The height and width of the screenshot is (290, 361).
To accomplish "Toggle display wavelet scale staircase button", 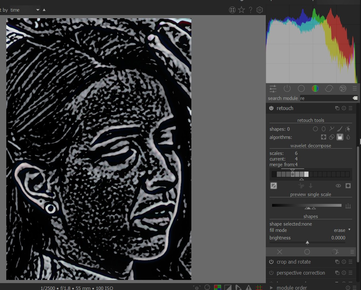I will pyautogui.click(x=274, y=185).
